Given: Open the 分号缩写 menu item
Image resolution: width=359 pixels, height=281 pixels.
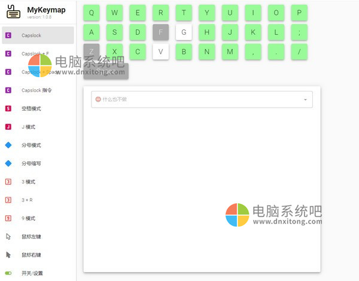Looking at the screenshot, I should click(x=38, y=163).
